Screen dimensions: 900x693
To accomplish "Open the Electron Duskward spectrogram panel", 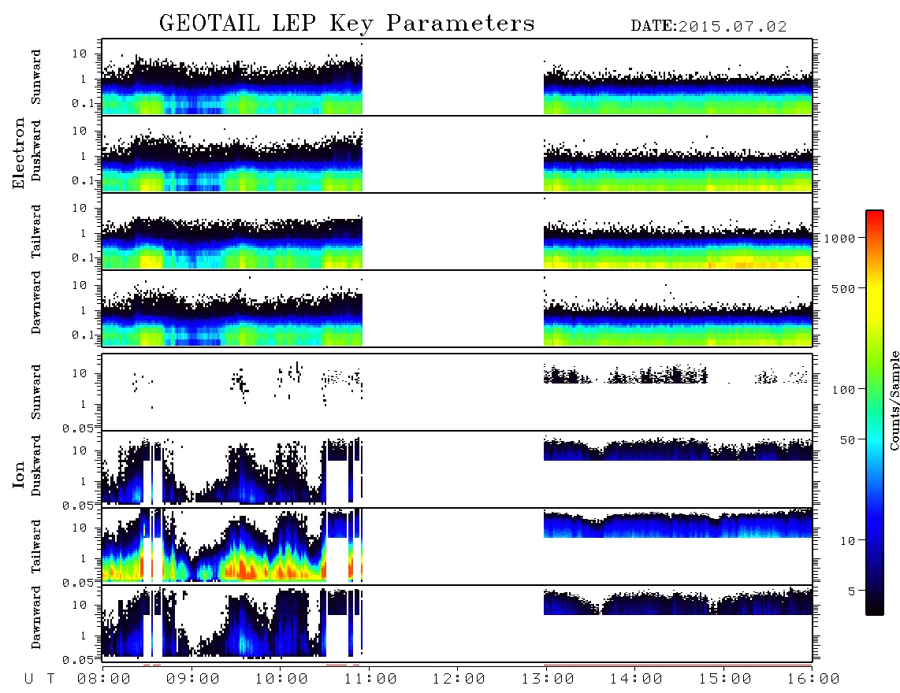I will click(457, 154).
